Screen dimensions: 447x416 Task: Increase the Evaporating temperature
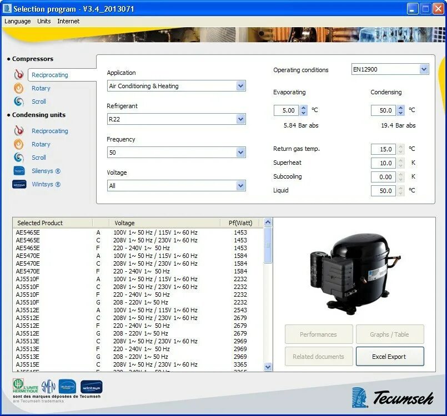tap(303, 108)
